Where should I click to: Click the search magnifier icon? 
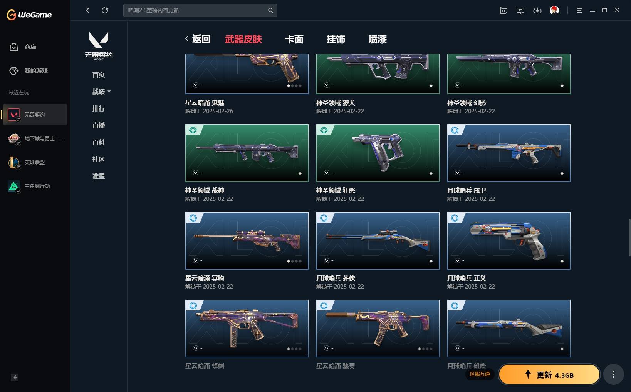270,10
